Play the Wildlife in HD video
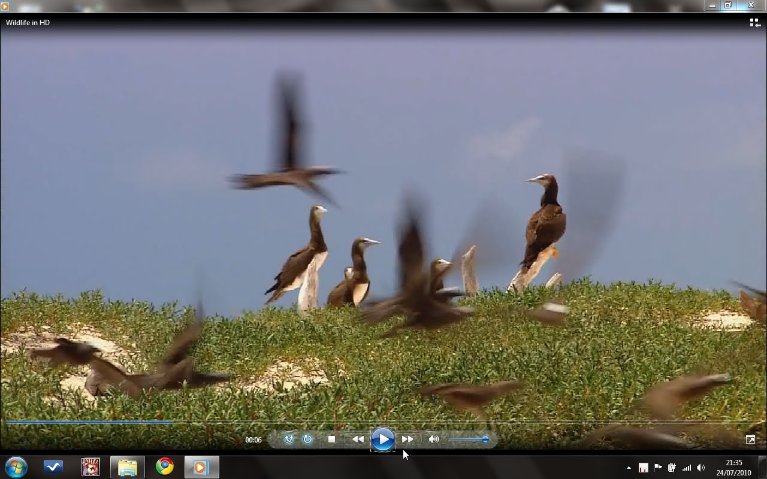The height and width of the screenshot is (479, 767). (x=383, y=439)
